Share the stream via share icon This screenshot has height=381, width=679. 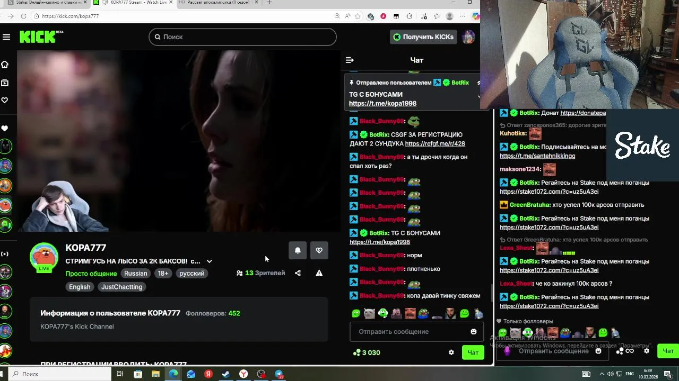pos(298,273)
